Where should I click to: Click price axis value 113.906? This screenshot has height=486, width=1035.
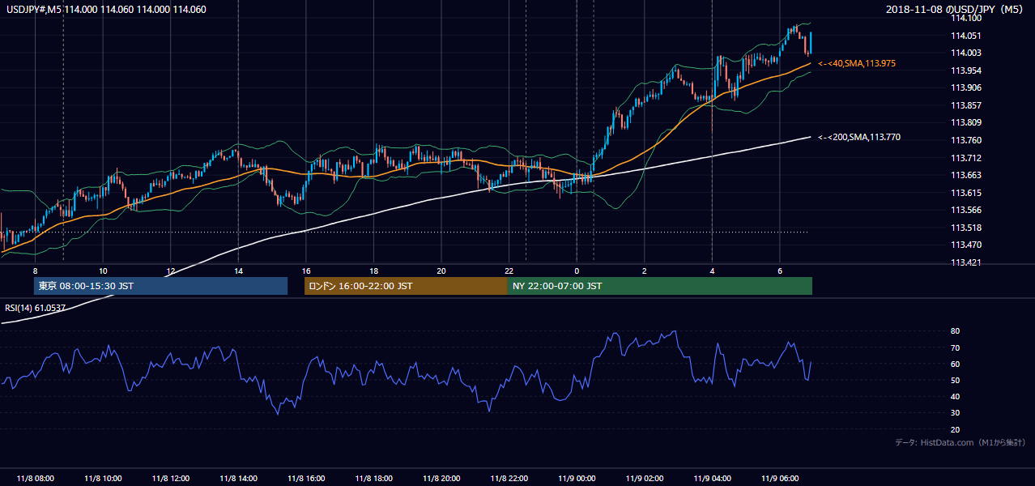[966, 87]
